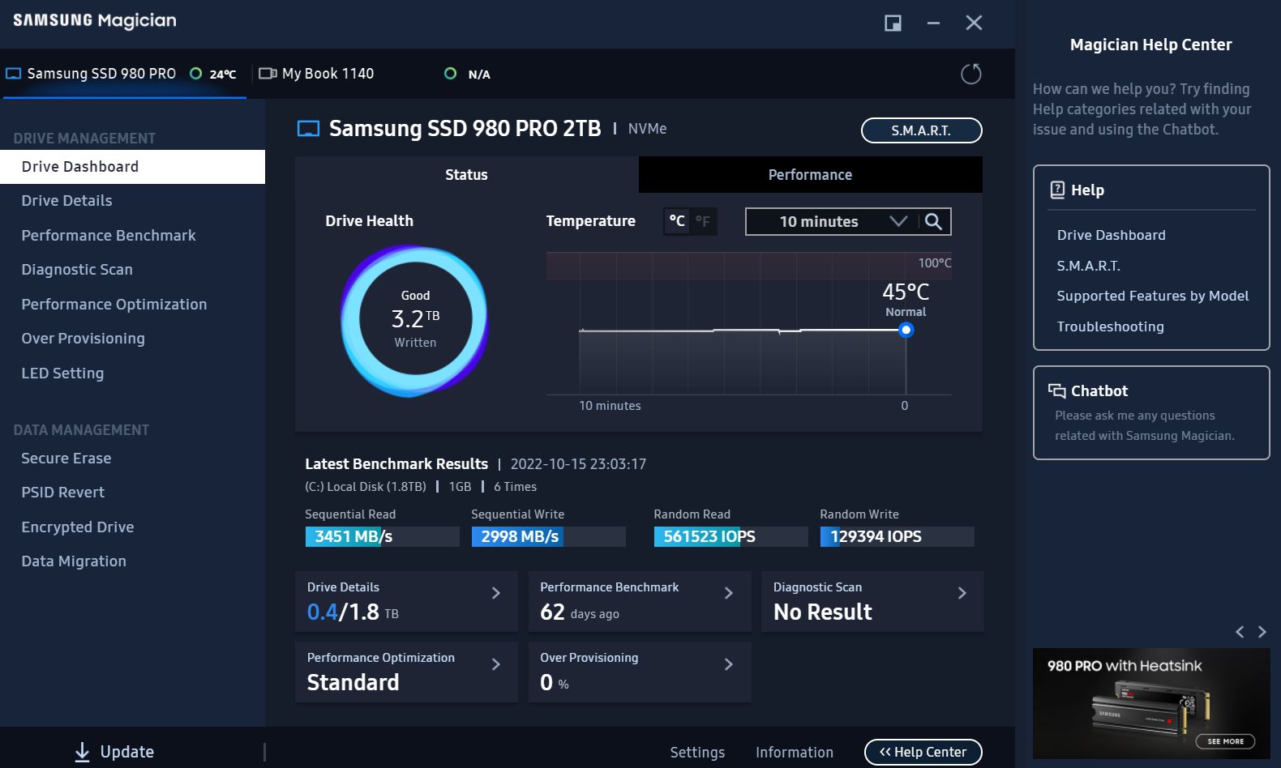Open PSID Revert from the sidebar
The height and width of the screenshot is (768, 1281).
click(x=132, y=493)
